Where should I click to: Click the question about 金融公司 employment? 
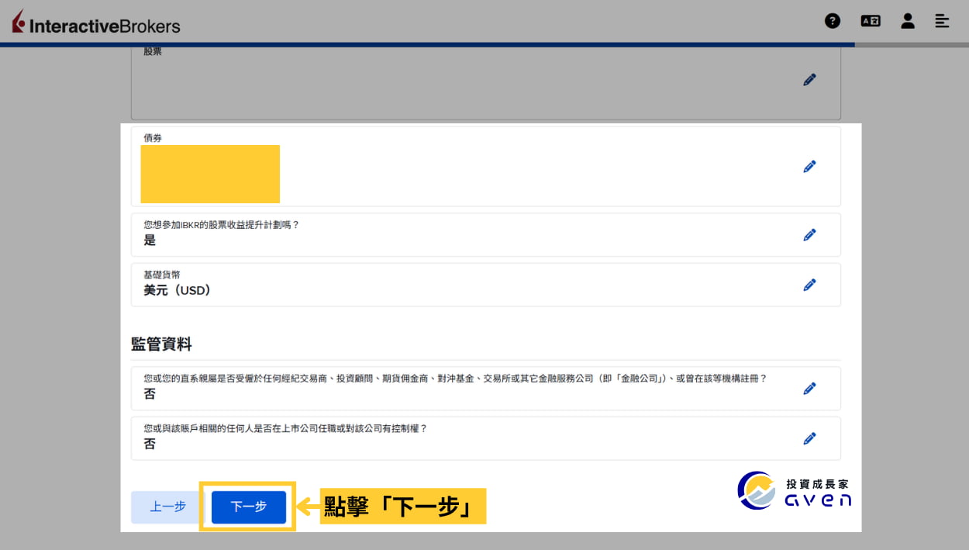coord(455,379)
